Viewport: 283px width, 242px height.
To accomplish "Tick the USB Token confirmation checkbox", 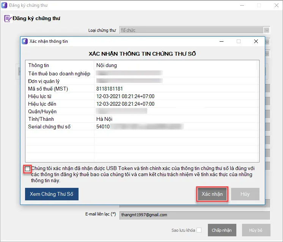I will [x=28, y=169].
